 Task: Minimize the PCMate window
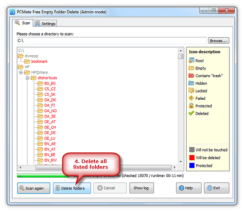pos(204,11)
